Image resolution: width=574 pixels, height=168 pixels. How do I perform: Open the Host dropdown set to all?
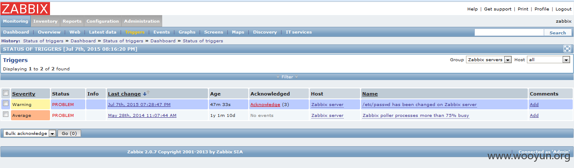pos(548,59)
